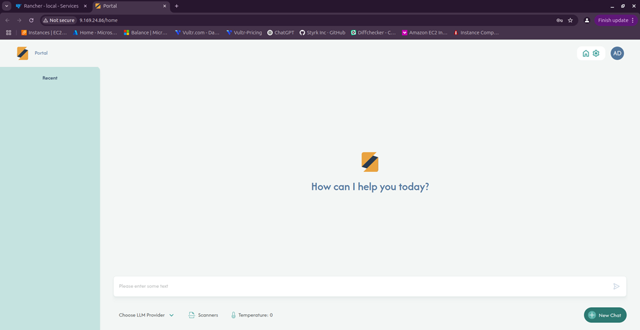This screenshot has height=330, width=640.
Task: Expand the Choose LLM Provider dropdown
Action: click(x=146, y=315)
